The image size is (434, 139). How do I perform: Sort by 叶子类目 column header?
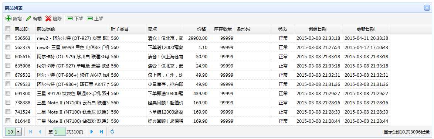tap(128, 29)
